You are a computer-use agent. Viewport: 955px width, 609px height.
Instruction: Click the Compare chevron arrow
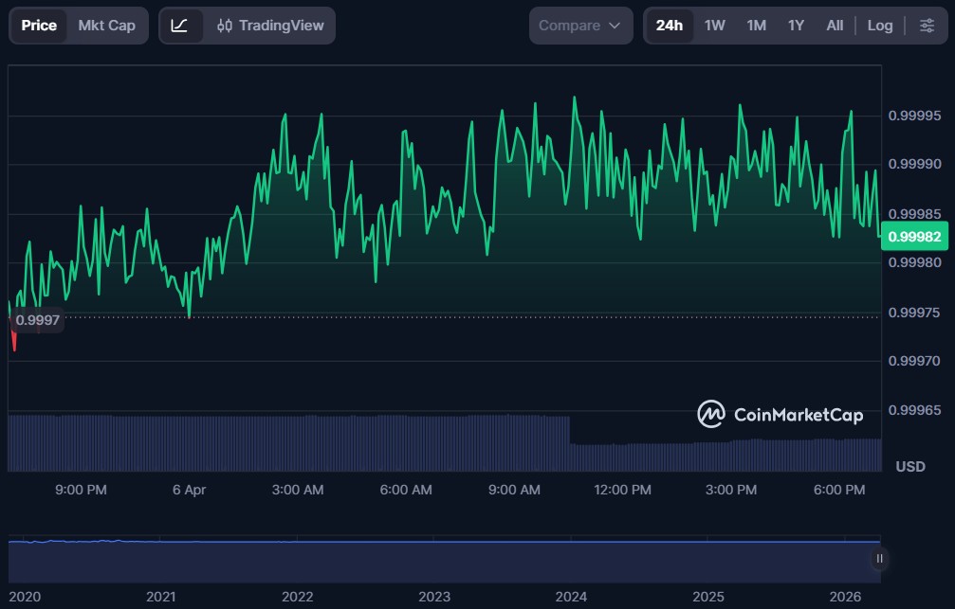(615, 26)
